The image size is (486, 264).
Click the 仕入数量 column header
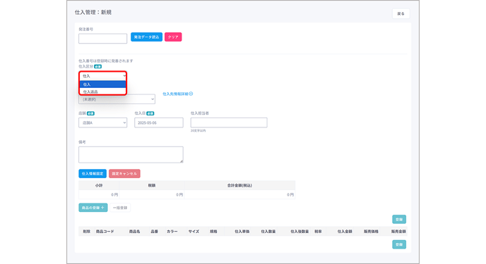268,232
